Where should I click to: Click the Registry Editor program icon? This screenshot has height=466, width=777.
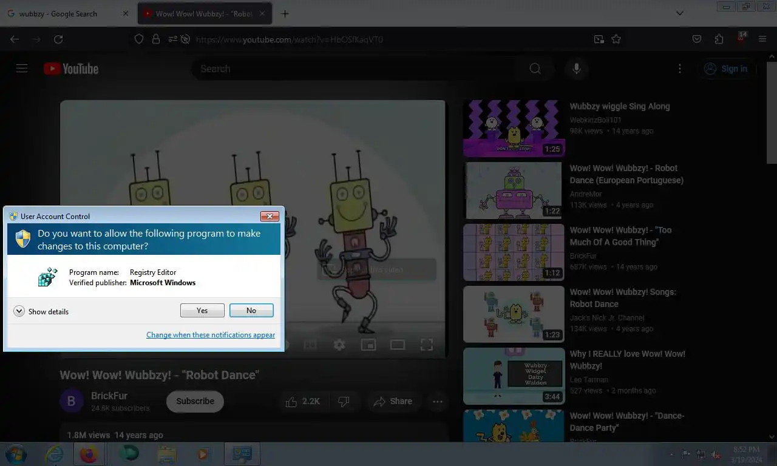[x=47, y=277]
